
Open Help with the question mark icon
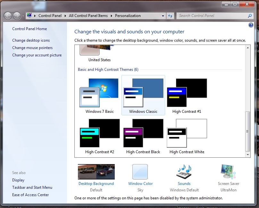[251, 25]
